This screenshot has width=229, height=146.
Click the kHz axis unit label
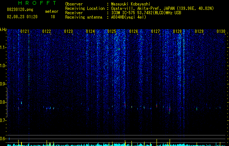click(3, 30)
